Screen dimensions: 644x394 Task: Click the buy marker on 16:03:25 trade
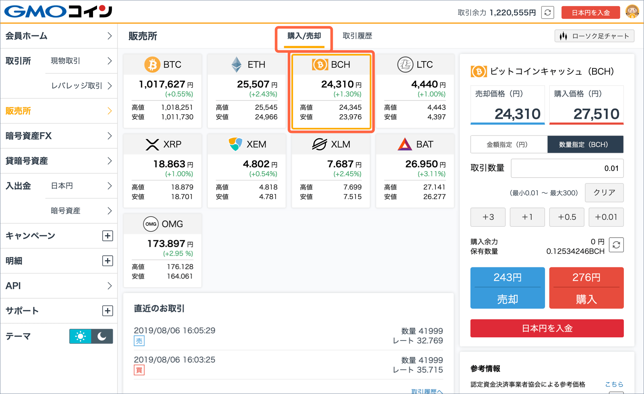(139, 370)
